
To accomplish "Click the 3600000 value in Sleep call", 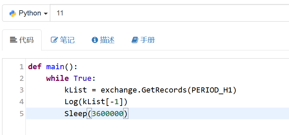I will click(107, 114).
